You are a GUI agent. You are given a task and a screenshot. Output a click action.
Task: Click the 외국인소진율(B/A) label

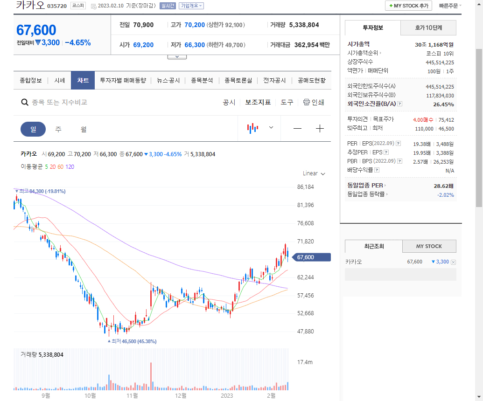pyautogui.click(x=371, y=104)
